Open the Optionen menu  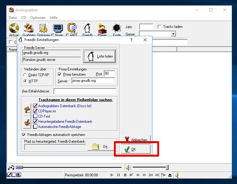point(38,18)
